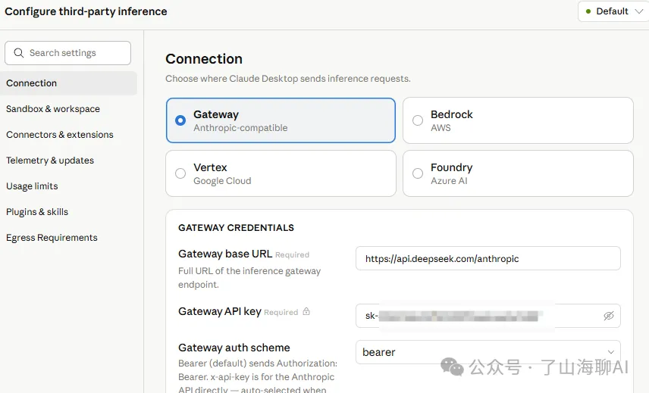Focus the Search settings field
649x393 pixels.
[68, 53]
